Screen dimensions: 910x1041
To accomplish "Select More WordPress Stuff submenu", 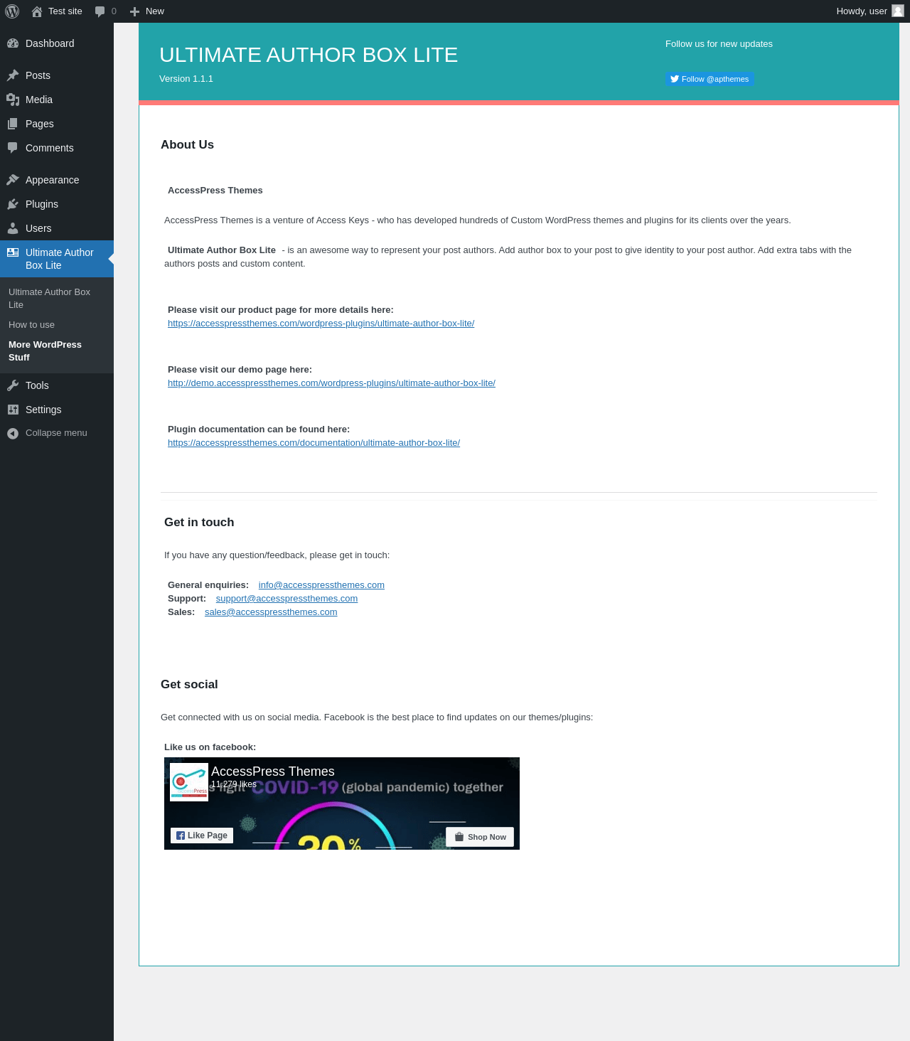I will point(57,351).
